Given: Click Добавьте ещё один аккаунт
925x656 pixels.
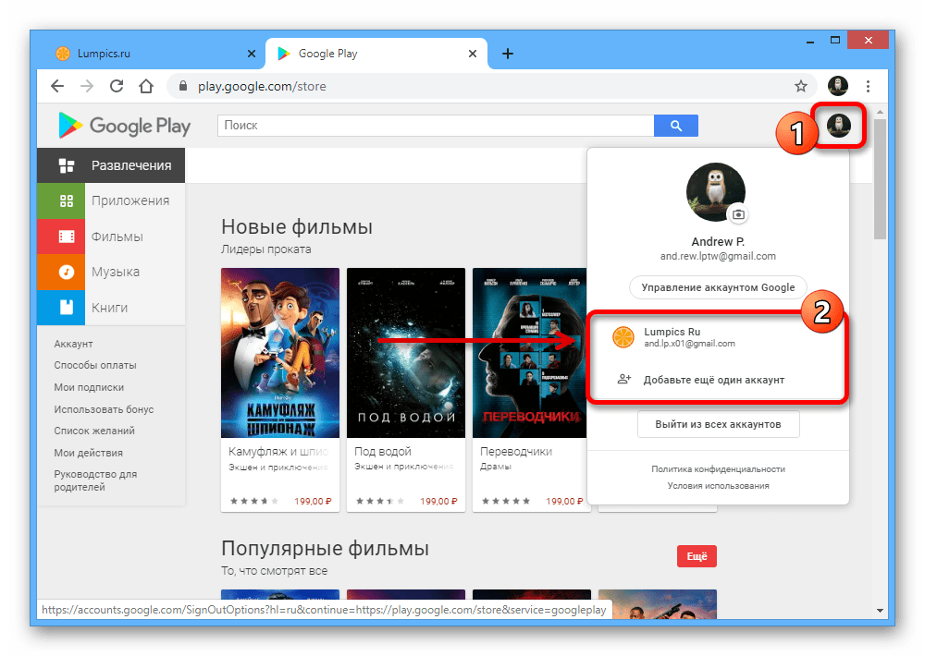Looking at the screenshot, I should pyautogui.click(x=713, y=380).
